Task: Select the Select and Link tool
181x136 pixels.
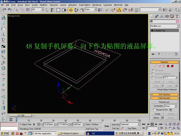Action: (x=17, y=10)
